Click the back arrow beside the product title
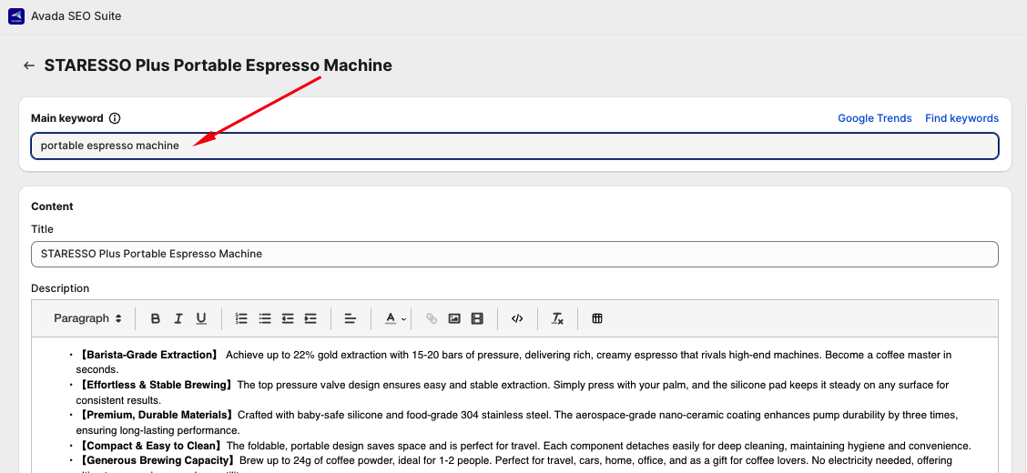1027x473 pixels. (29, 65)
